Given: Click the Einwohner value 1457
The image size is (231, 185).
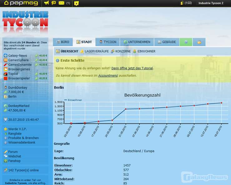Looking at the screenshot, I should 127,165.
